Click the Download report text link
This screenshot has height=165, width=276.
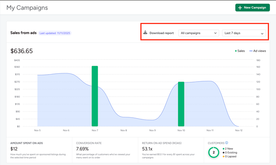click(162, 33)
